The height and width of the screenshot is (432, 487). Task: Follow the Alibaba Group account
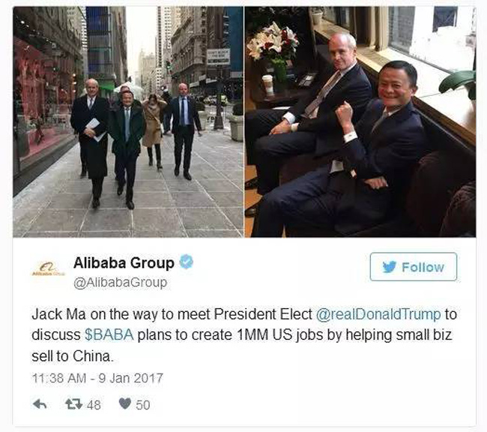point(414,267)
